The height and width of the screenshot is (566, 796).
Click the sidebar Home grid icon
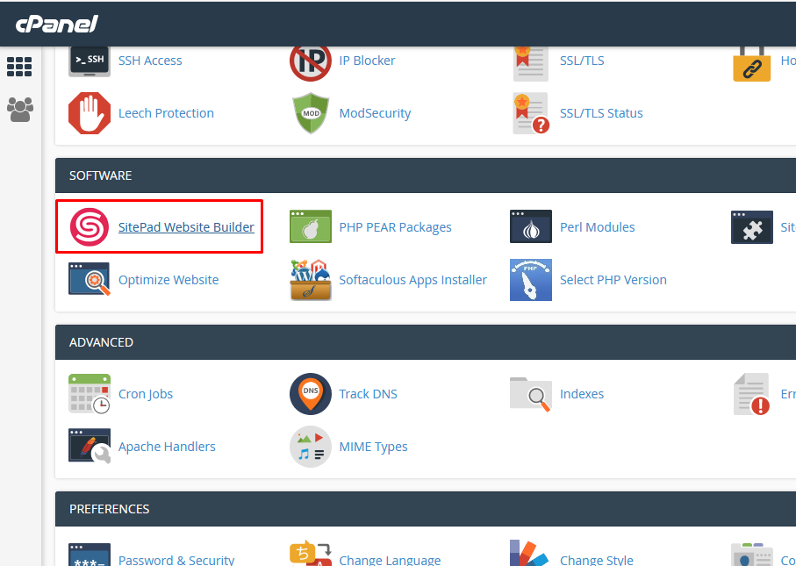[19, 67]
